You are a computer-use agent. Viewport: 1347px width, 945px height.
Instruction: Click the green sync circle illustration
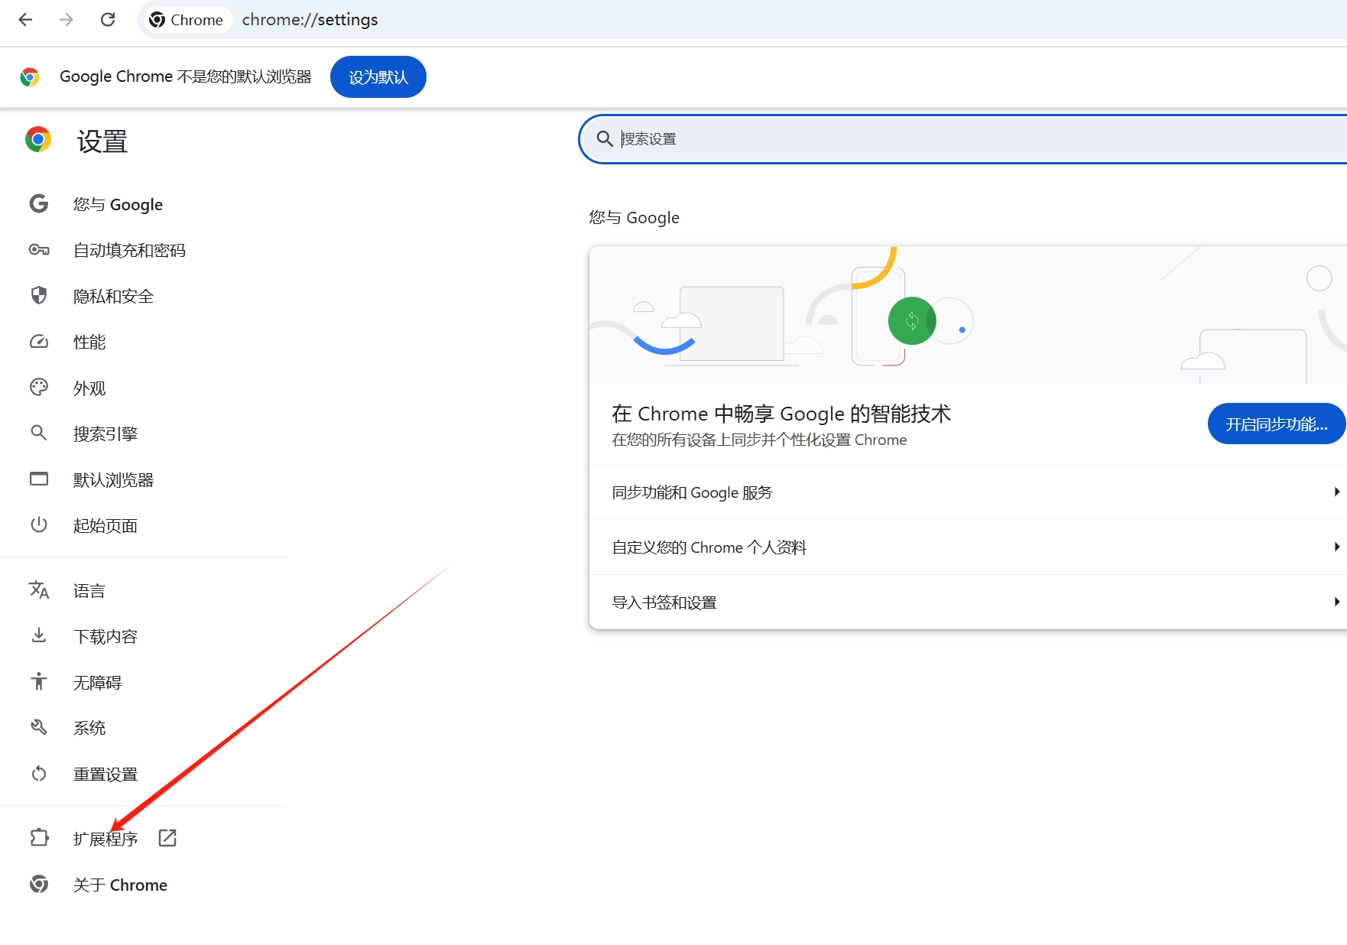912,321
